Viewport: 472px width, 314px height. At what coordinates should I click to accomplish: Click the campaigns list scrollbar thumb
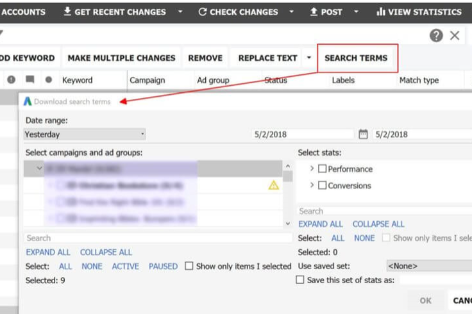(x=288, y=177)
